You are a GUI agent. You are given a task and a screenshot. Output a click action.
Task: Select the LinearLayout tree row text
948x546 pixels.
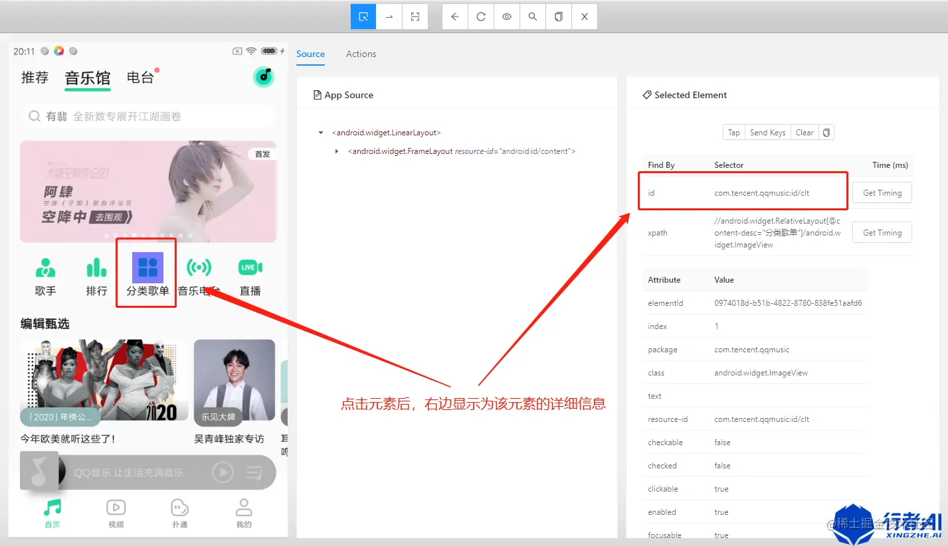(387, 133)
